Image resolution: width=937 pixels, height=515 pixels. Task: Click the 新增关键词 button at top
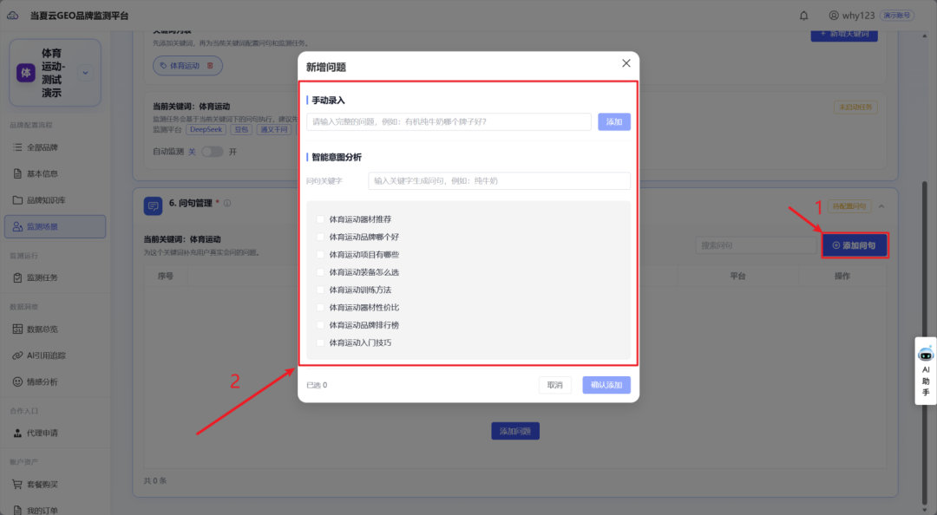(x=844, y=36)
